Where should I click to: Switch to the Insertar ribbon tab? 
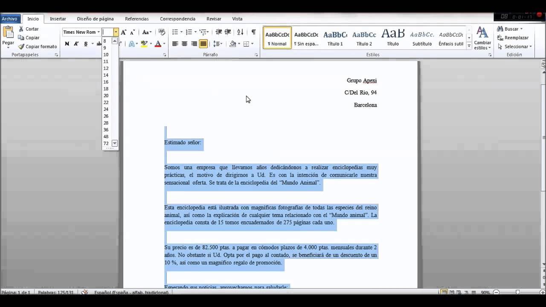click(x=58, y=19)
